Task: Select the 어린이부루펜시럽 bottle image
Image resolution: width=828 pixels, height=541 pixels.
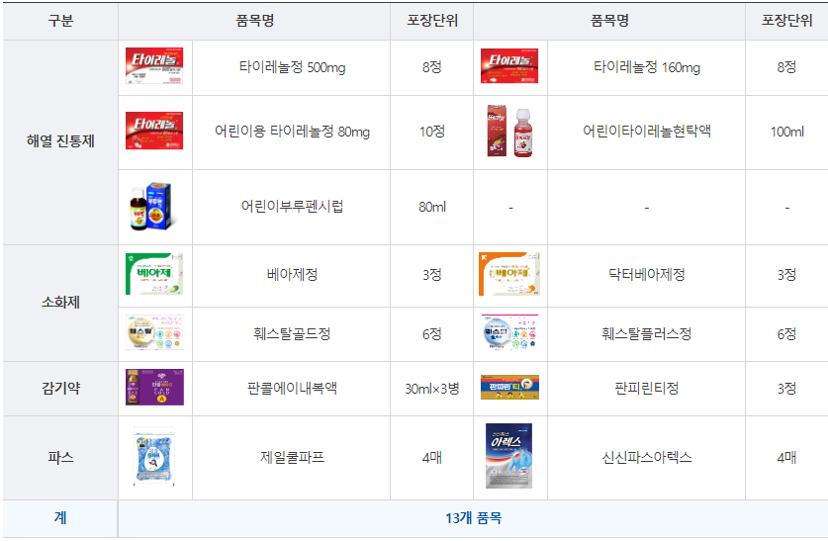Action: pos(151,207)
